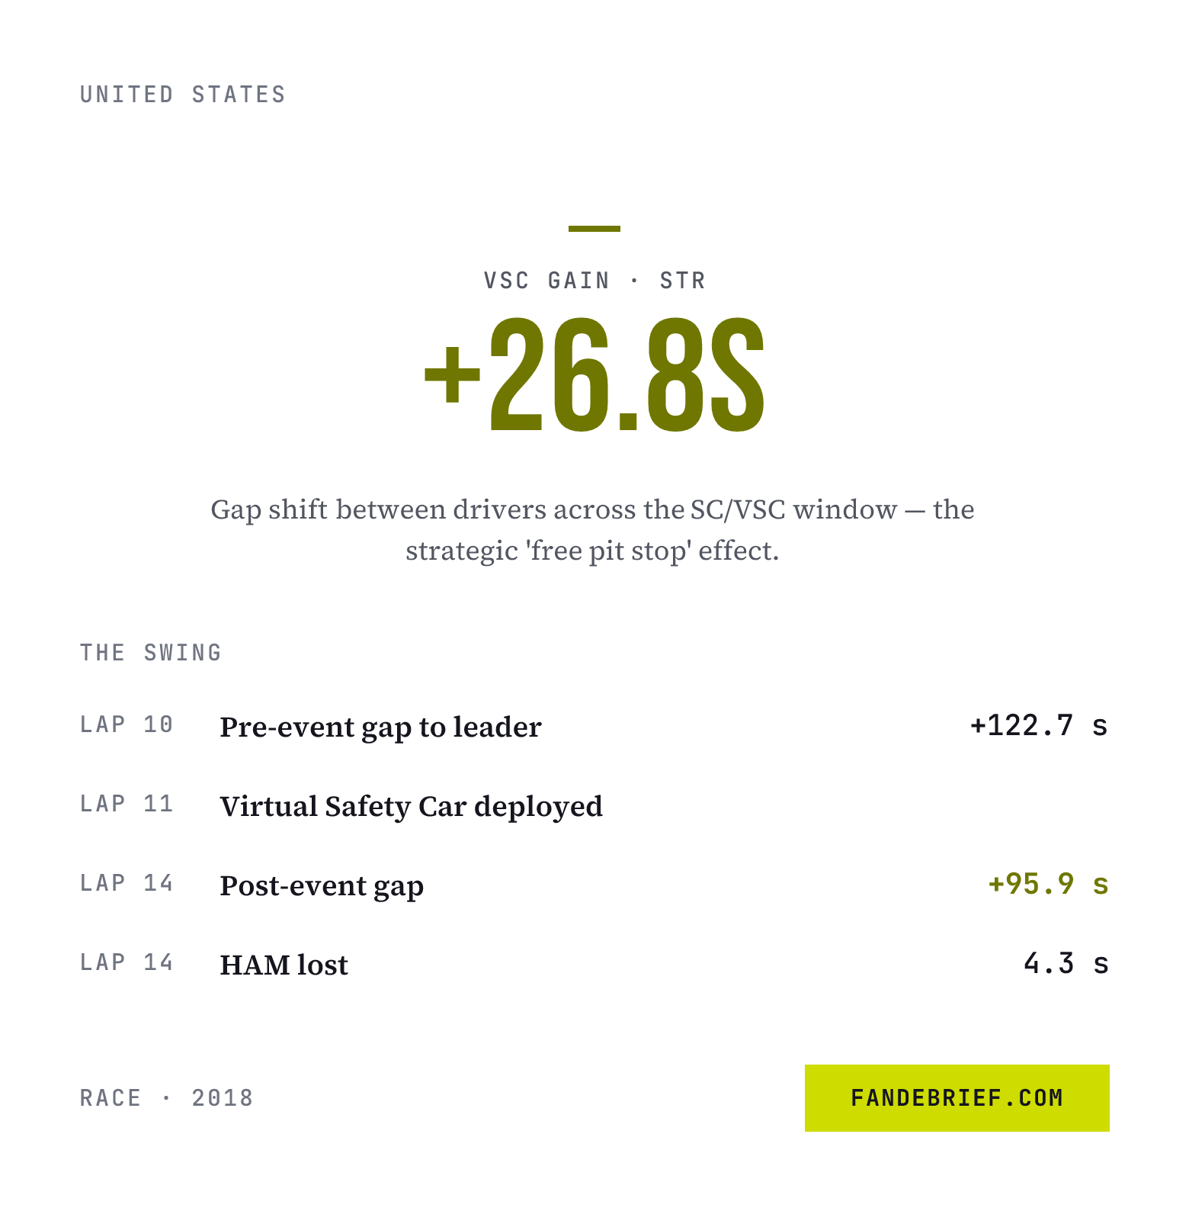Click the LAP 11 marker
Viewport: 1189px width, 1211px height.
pyautogui.click(x=127, y=804)
